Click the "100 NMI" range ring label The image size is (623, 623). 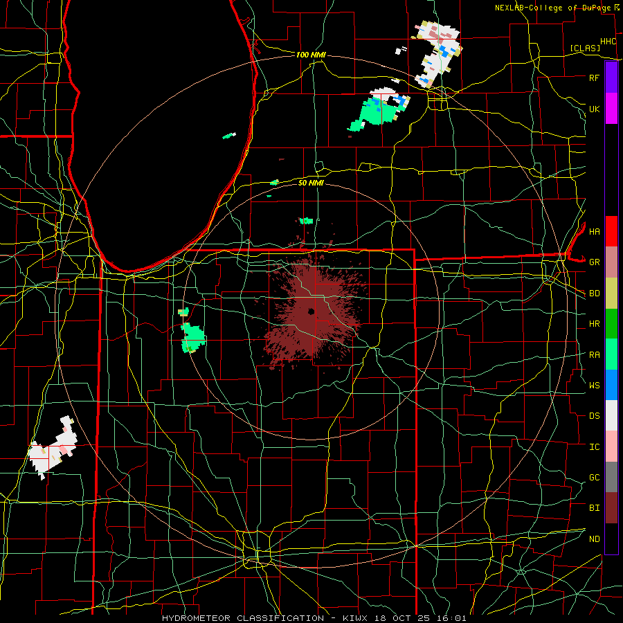311,55
